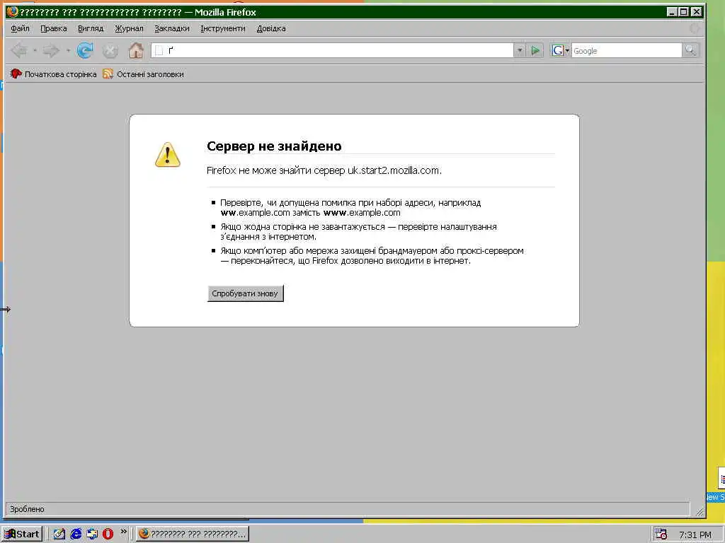Click the taskbar clock 7:31 PM
Screen dimensions: 725x543
[x=695, y=535]
